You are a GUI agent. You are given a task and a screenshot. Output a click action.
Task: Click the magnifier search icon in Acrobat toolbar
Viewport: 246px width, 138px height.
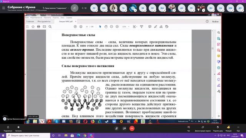pyautogui.click(x=50, y=26)
